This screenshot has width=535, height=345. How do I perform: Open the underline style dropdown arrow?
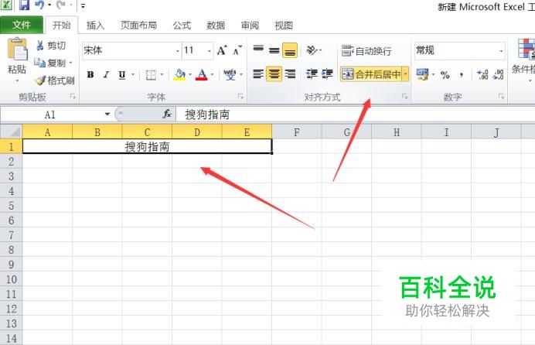(133, 74)
